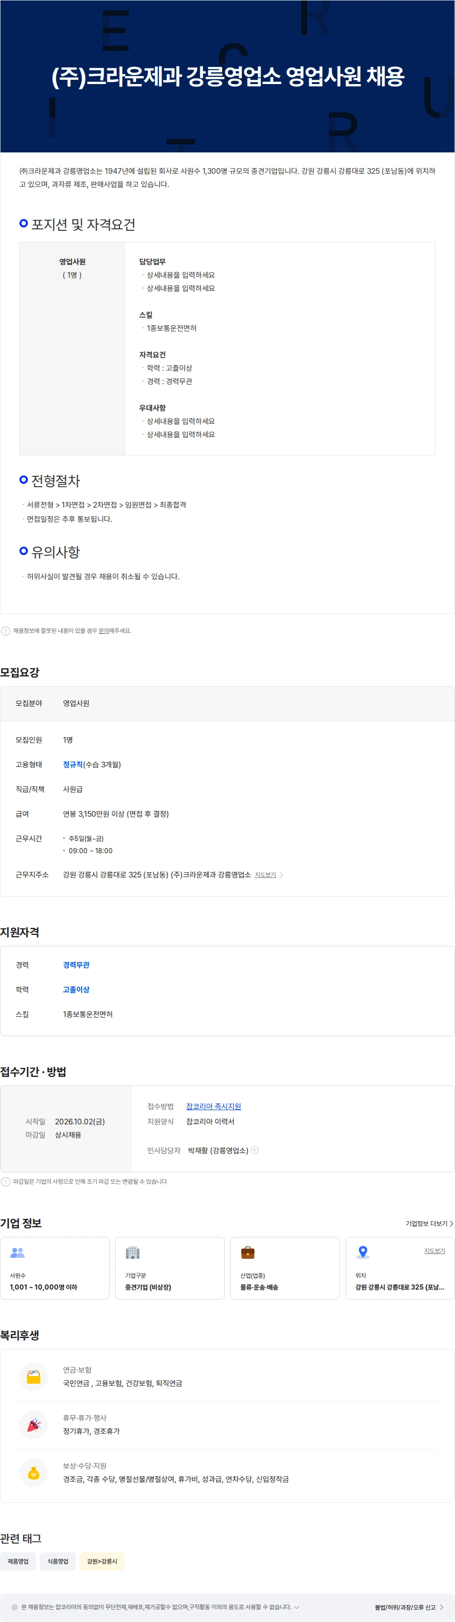
Task: Click the holiday and events party icon
Action: click(x=34, y=1424)
